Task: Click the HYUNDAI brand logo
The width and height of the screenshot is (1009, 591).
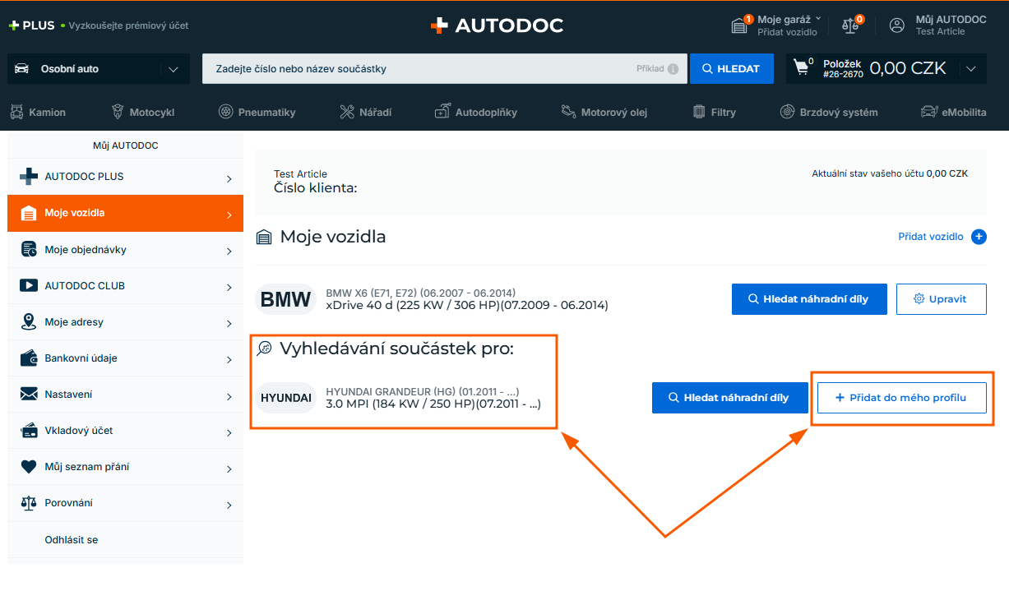Action: pyautogui.click(x=286, y=398)
